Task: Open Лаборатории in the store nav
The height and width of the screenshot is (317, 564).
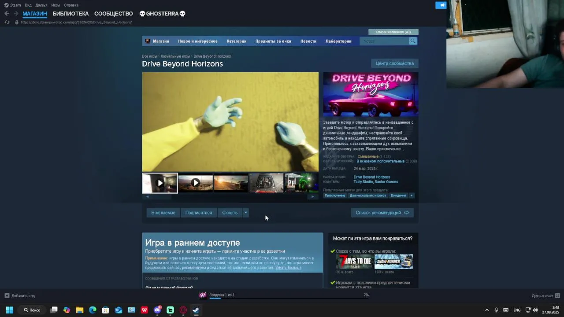Action: (x=338, y=41)
